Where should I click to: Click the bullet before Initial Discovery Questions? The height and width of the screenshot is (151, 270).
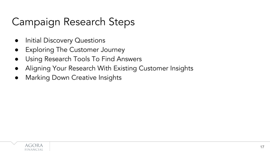[x=17, y=41]
